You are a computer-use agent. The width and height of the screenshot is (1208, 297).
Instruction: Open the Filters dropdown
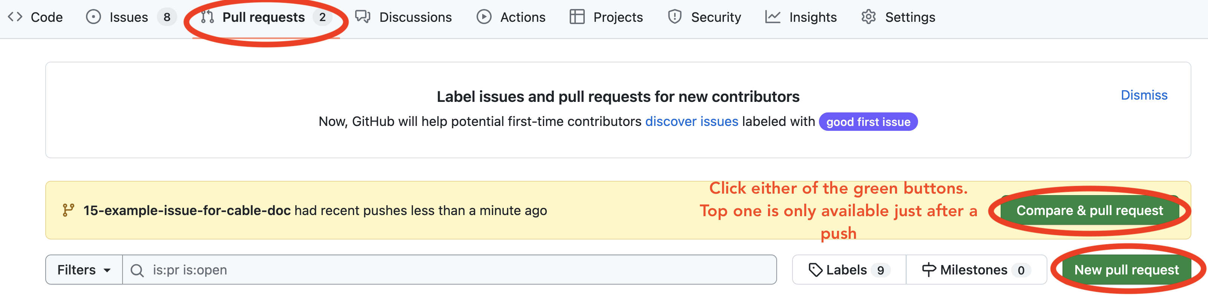point(84,270)
